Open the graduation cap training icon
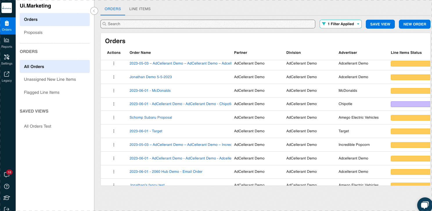The image size is (432, 211). (x=7, y=198)
